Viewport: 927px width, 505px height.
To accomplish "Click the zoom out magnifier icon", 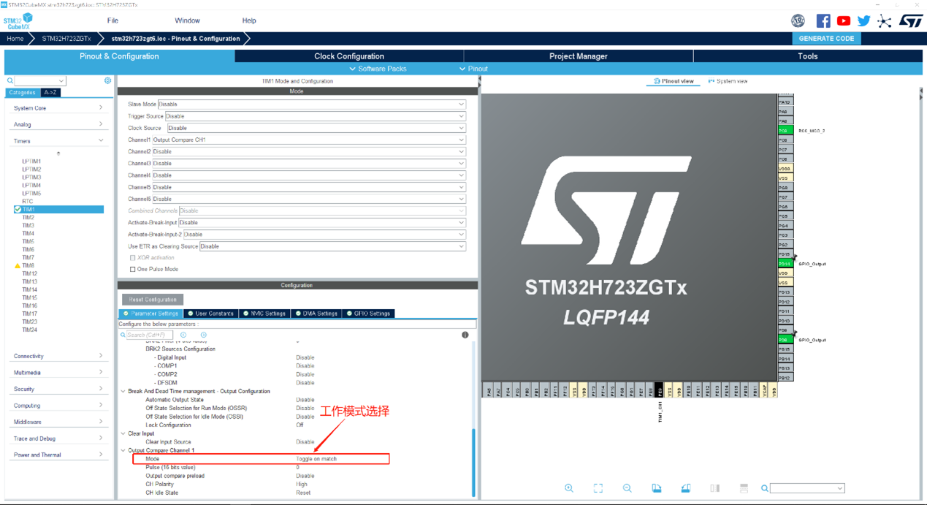I will tap(627, 488).
